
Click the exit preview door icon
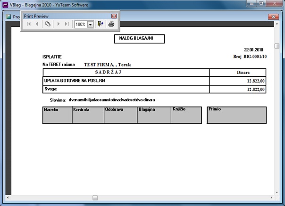coord(101,24)
